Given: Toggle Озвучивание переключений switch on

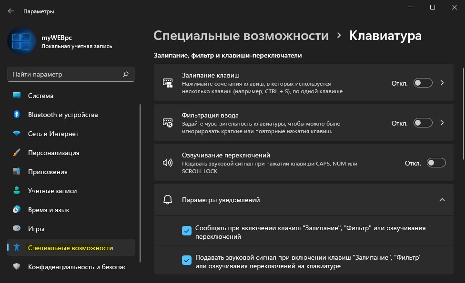Looking at the screenshot, I should pos(436,163).
